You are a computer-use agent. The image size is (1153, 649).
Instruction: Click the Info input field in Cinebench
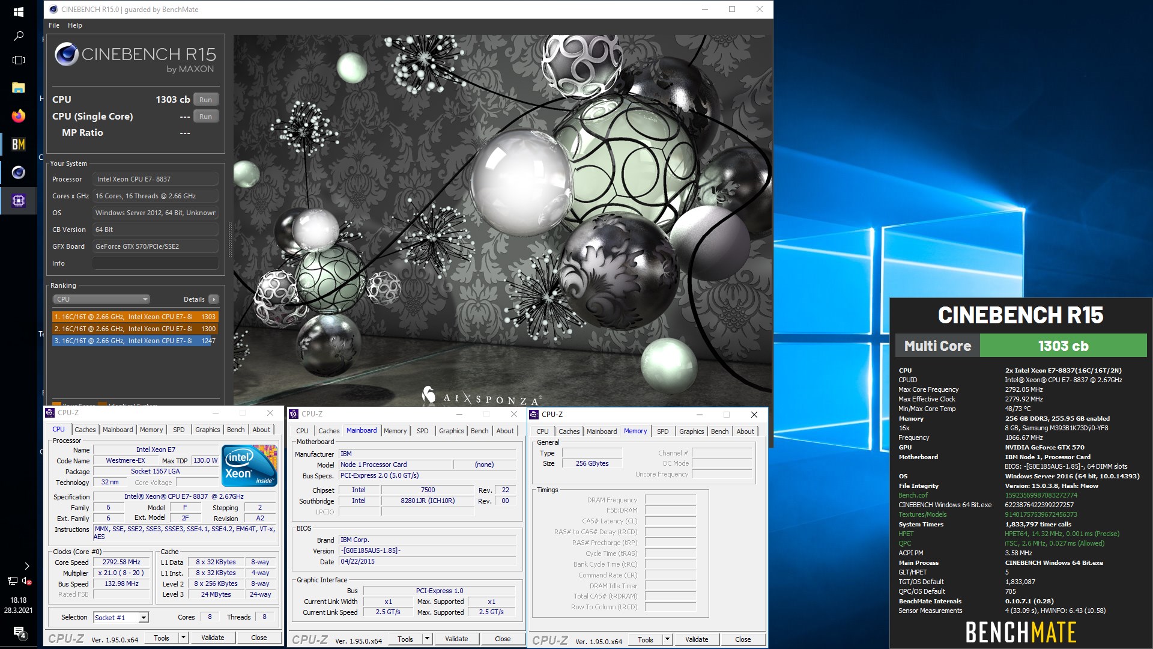point(156,263)
